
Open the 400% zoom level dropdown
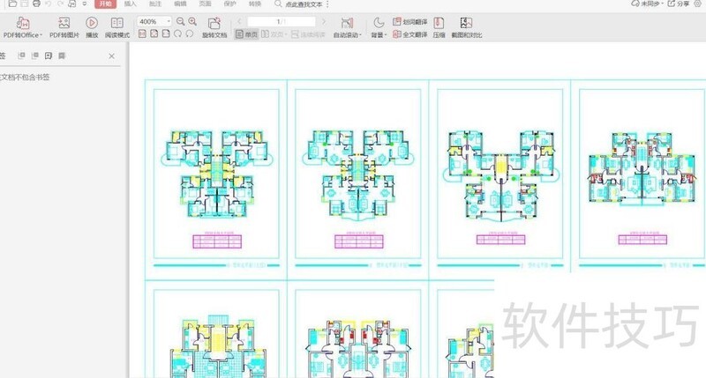[x=154, y=21]
